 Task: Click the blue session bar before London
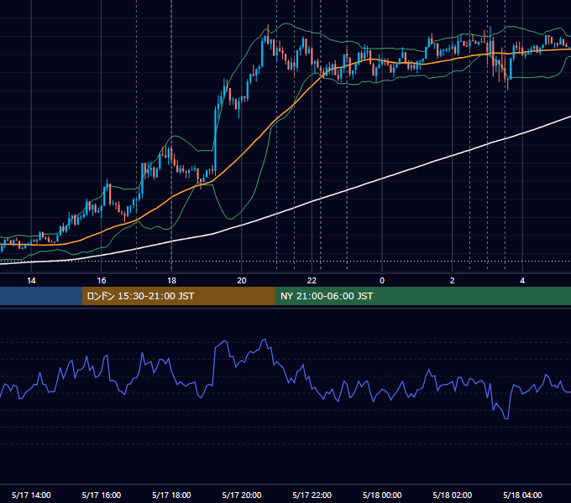(x=41, y=296)
